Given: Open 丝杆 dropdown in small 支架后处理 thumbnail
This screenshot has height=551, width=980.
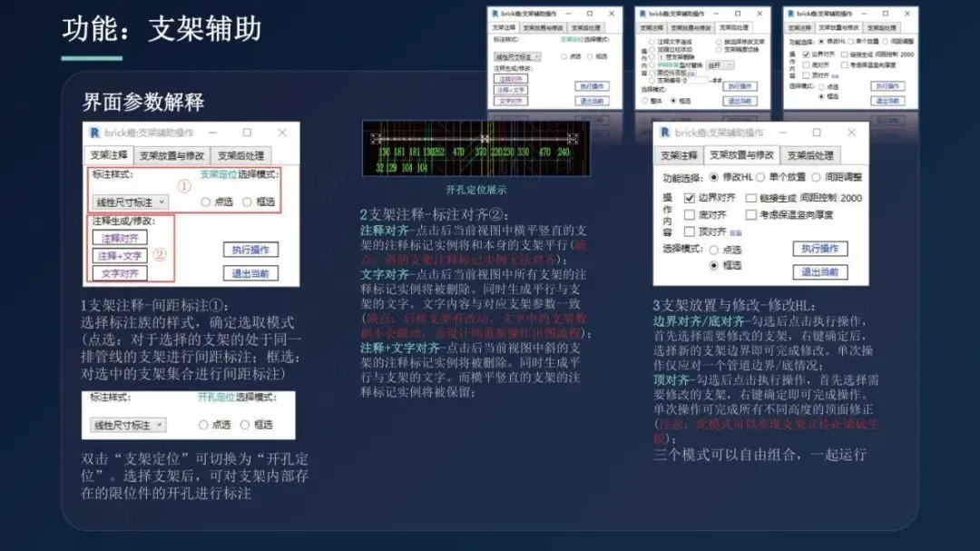Looking at the screenshot, I should (x=720, y=65).
